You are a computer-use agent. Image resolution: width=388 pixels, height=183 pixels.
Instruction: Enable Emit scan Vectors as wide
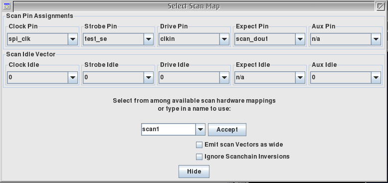(199, 145)
